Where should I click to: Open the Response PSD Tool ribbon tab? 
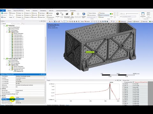(x=18, y=10)
